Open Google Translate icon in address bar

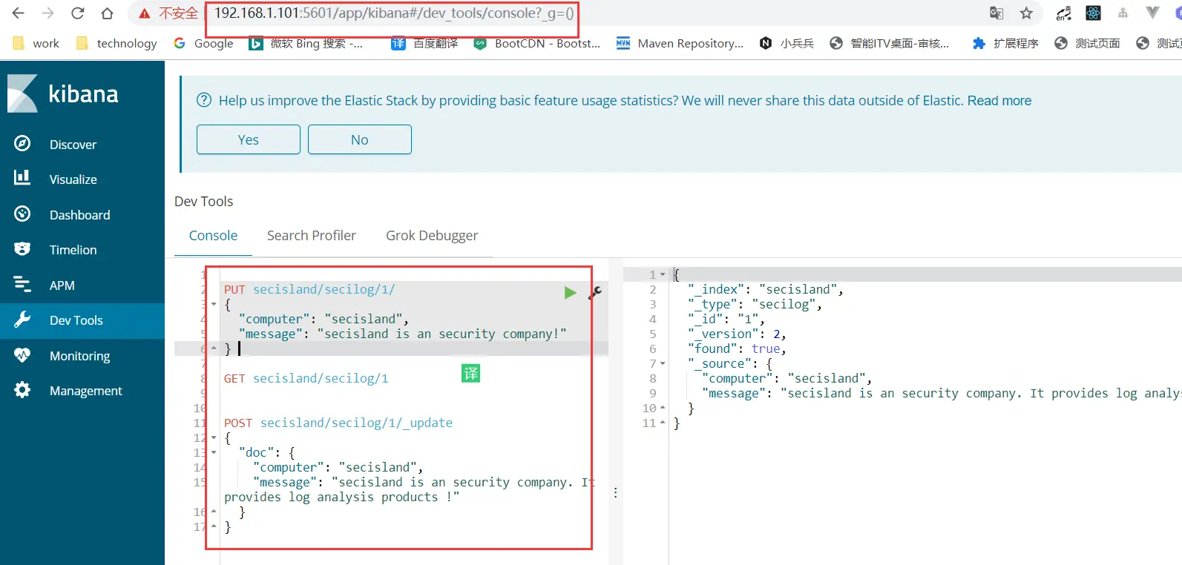(997, 13)
